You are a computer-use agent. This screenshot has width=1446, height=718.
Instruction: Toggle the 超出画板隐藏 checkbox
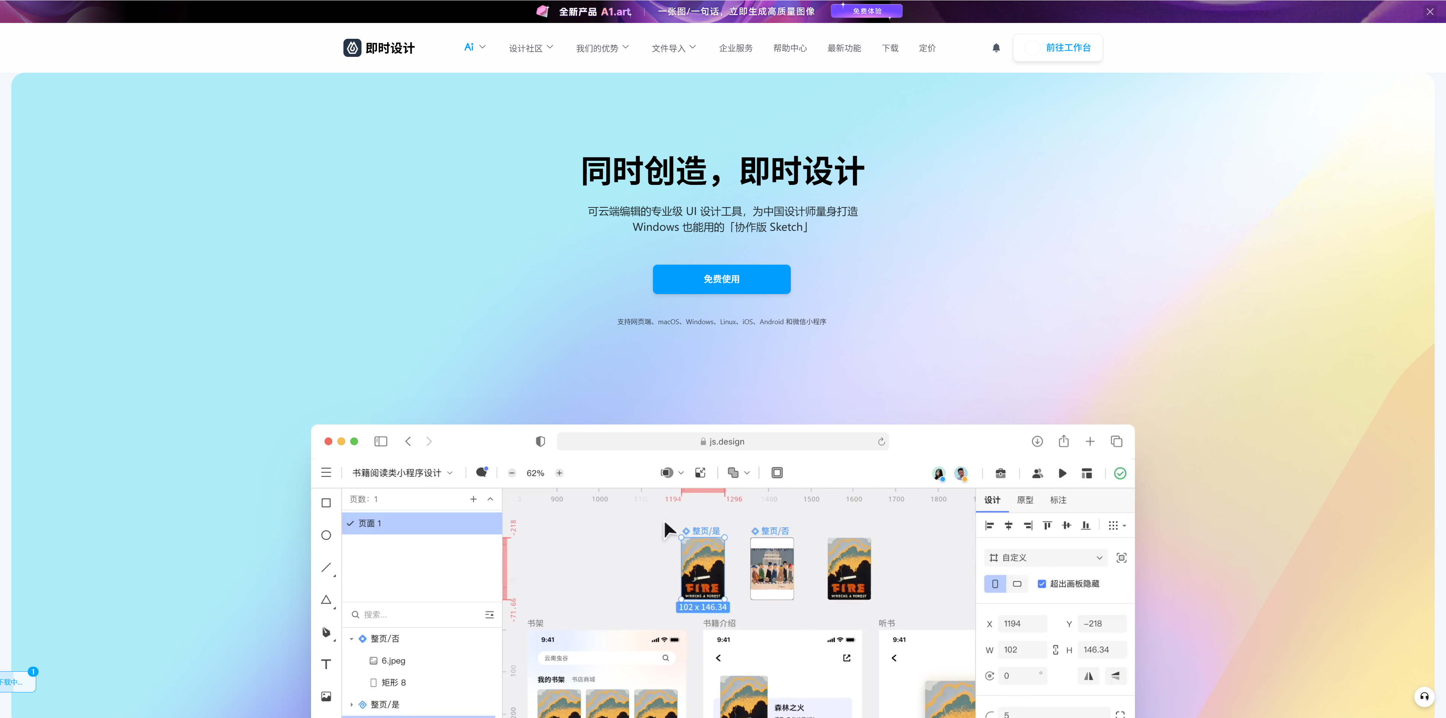click(1042, 584)
